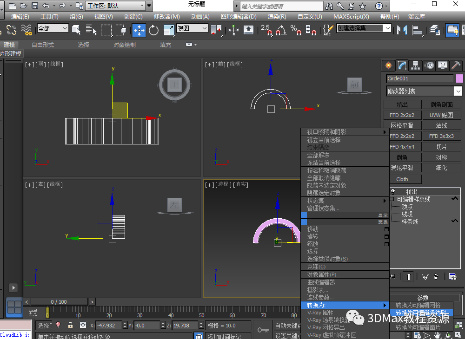Activate the Rotate tool in the toolbar
Screen dimensions: 465x339
(x=154, y=30)
